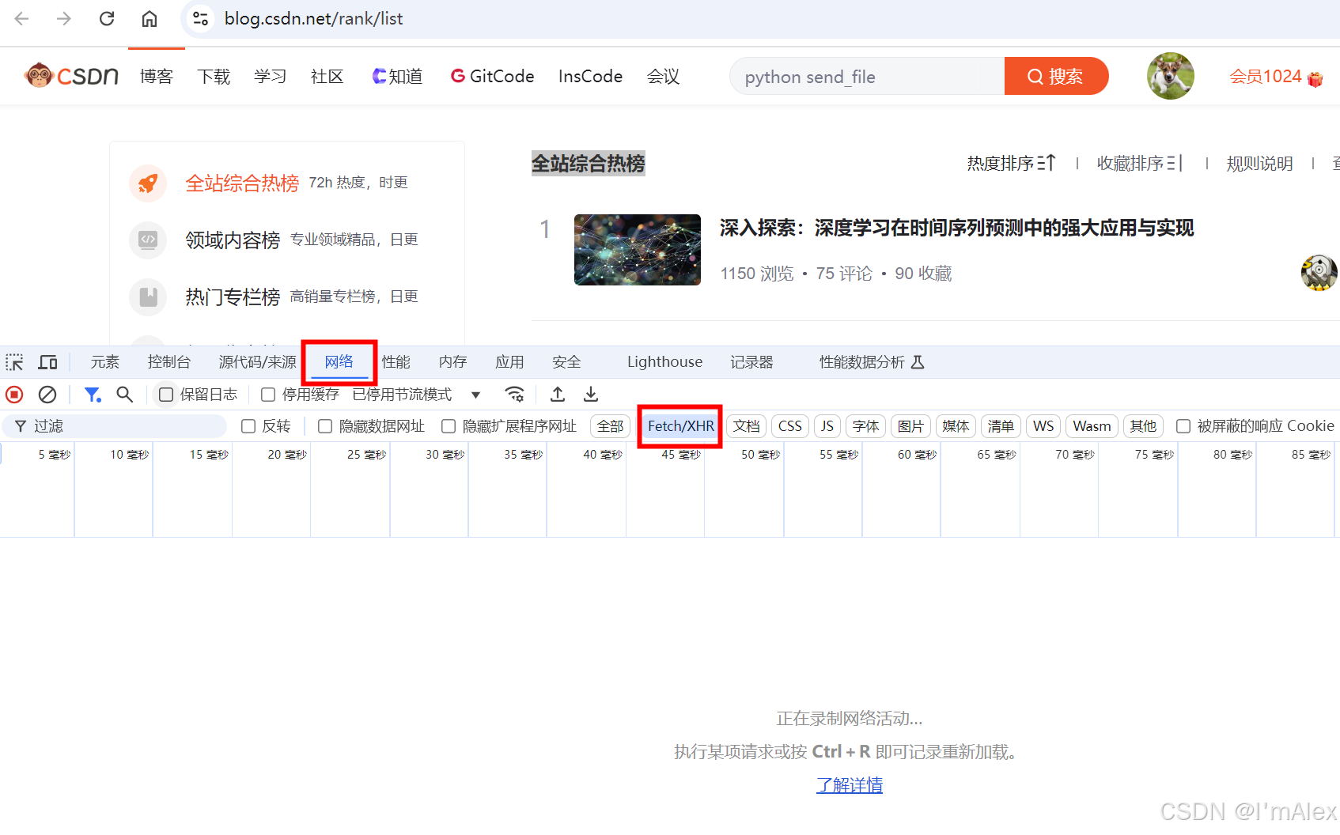Open first article title 深入探索

point(956,228)
